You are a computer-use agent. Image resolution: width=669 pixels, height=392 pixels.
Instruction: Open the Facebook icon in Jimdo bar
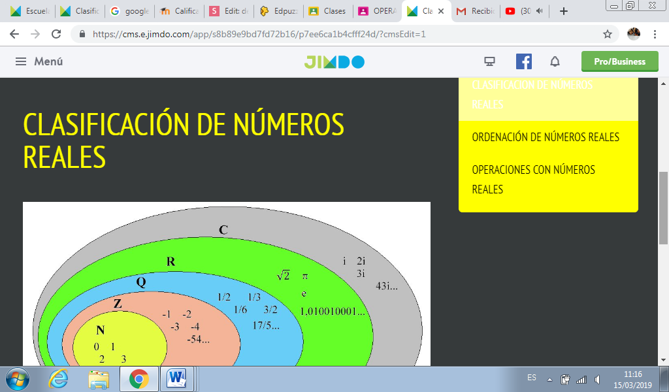(524, 61)
